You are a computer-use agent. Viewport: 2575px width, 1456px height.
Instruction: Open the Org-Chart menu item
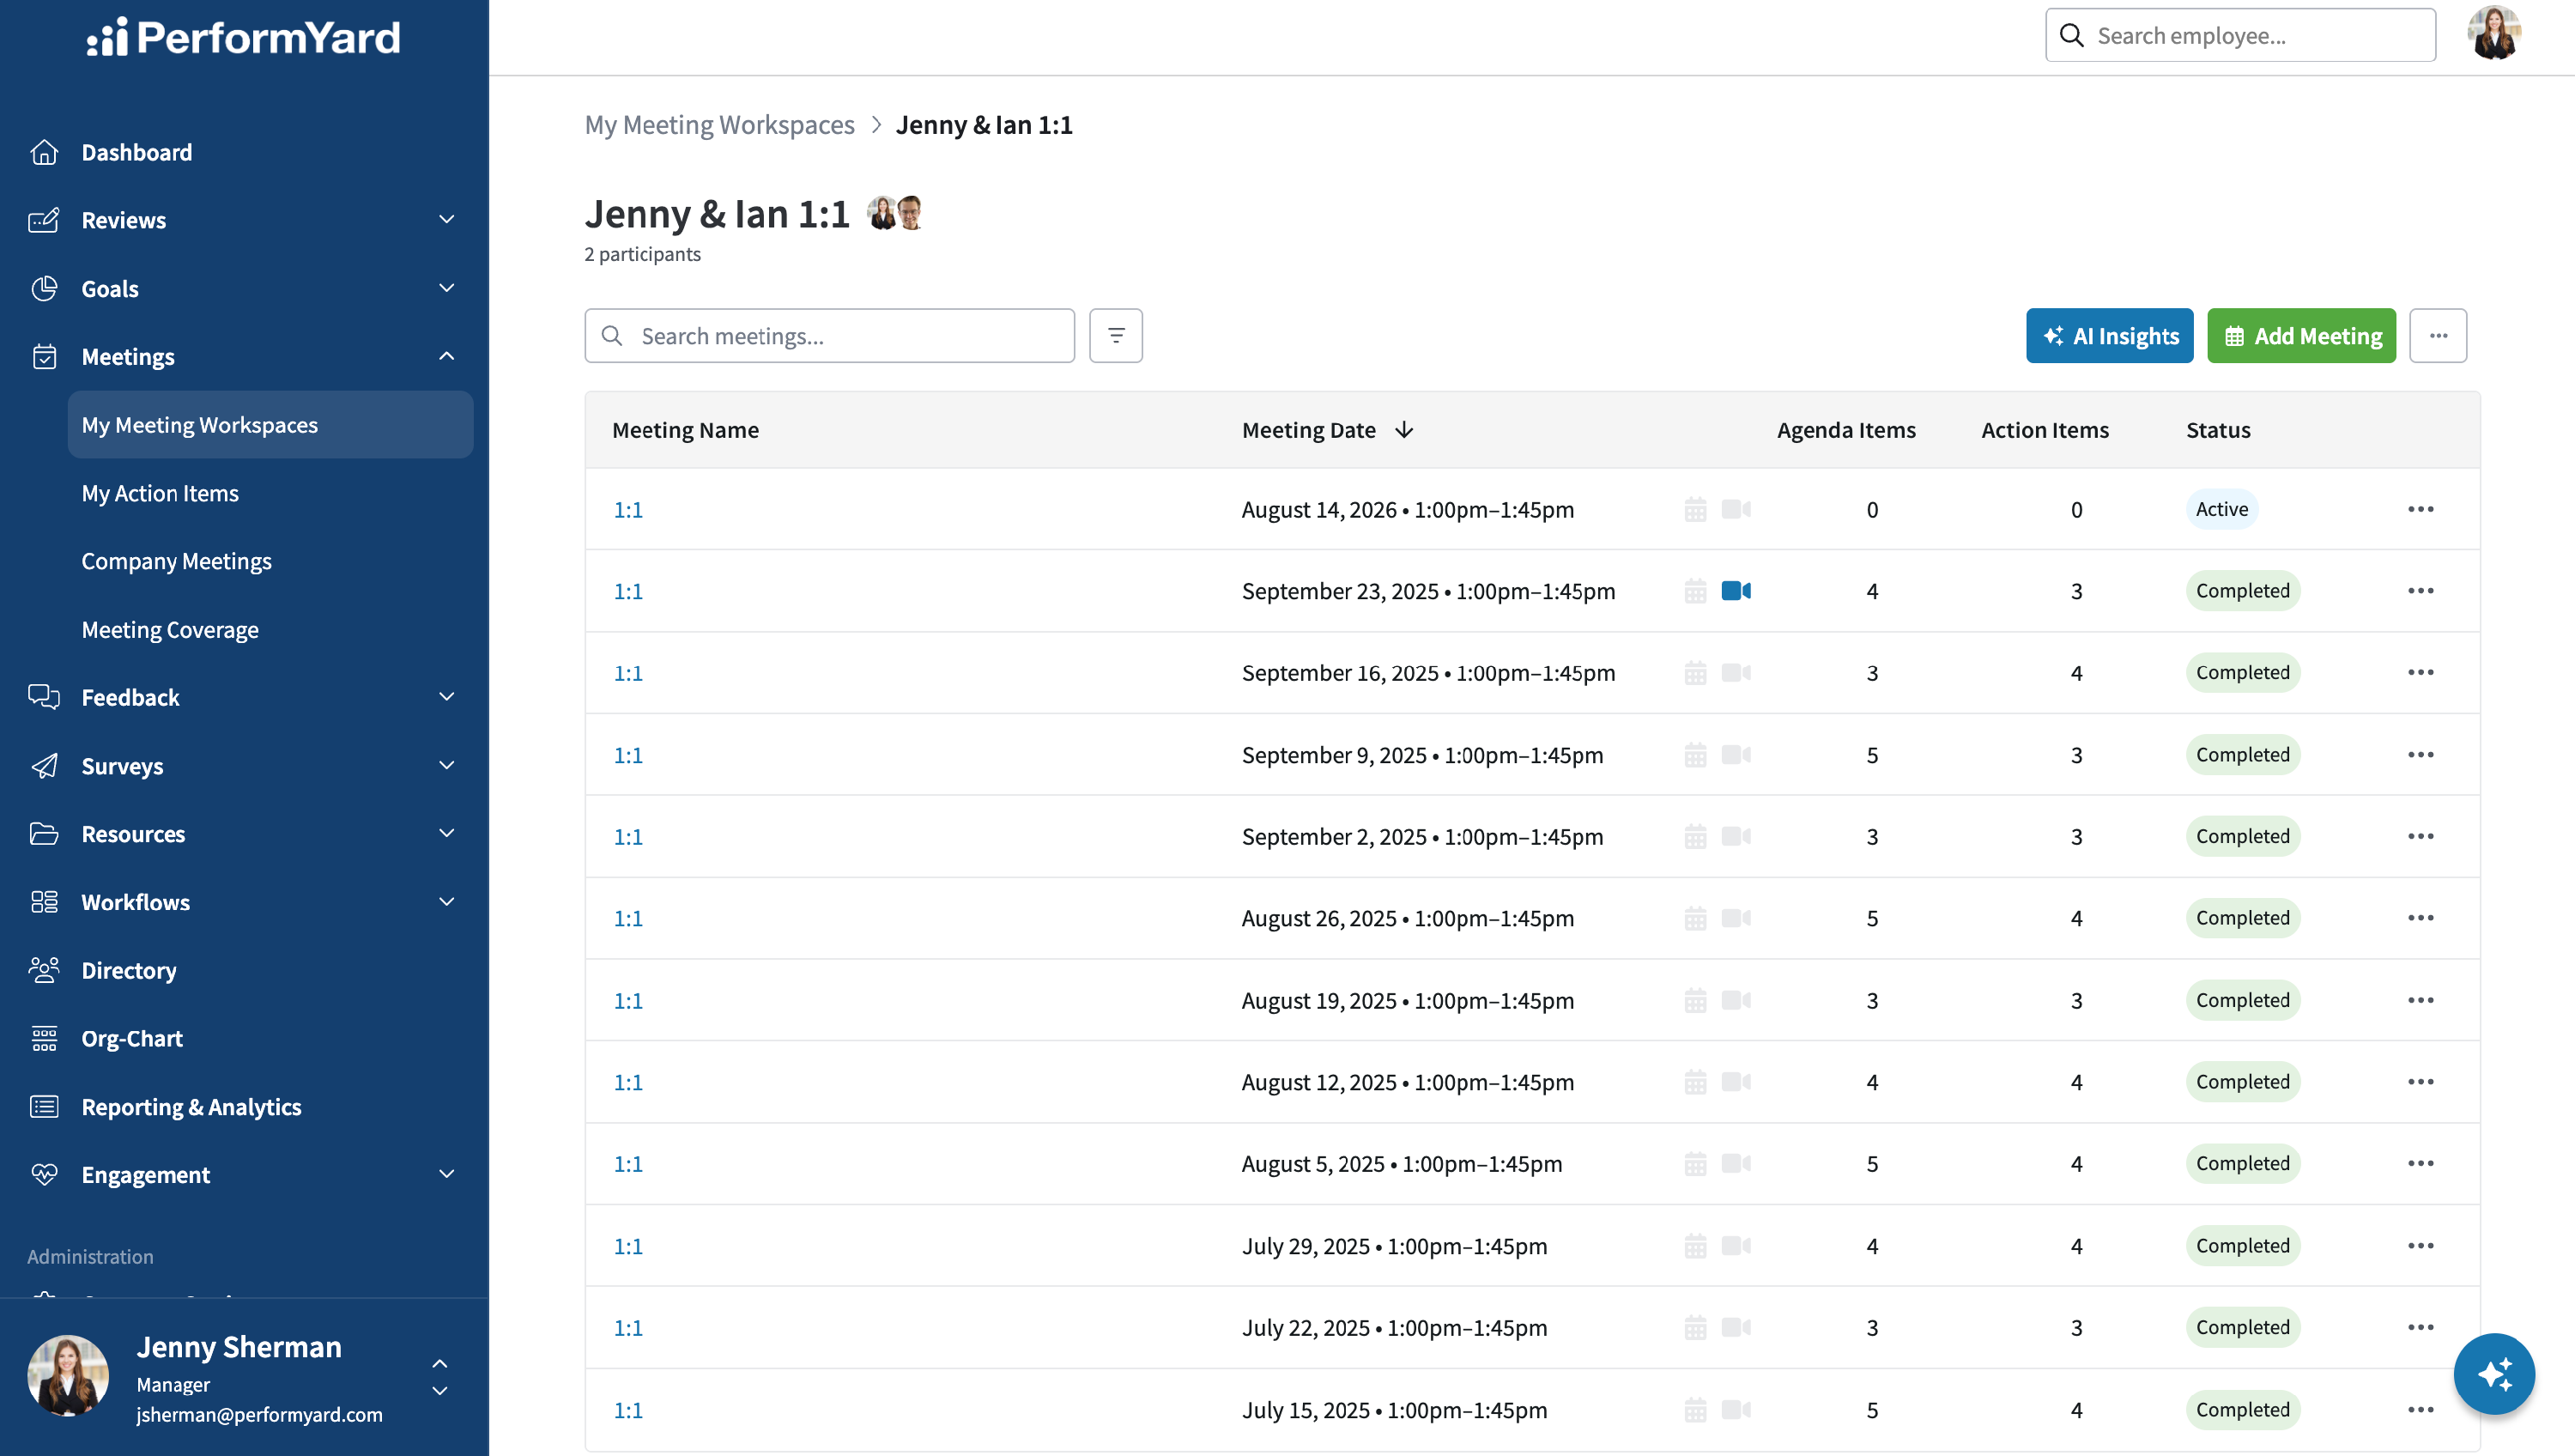pyautogui.click(x=132, y=1039)
